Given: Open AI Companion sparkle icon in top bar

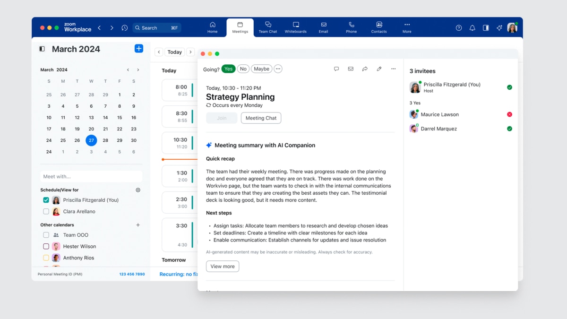Looking at the screenshot, I should [499, 28].
